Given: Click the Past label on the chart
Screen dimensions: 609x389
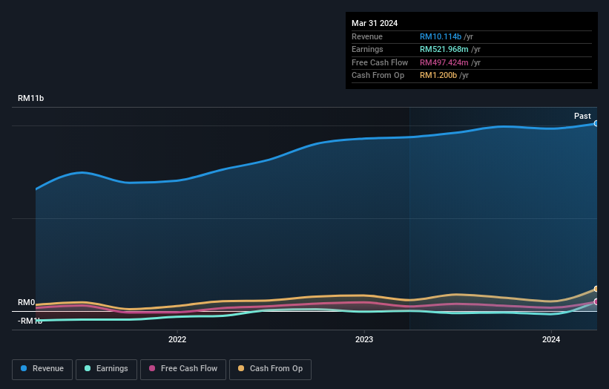Looking at the screenshot, I should point(582,116).
